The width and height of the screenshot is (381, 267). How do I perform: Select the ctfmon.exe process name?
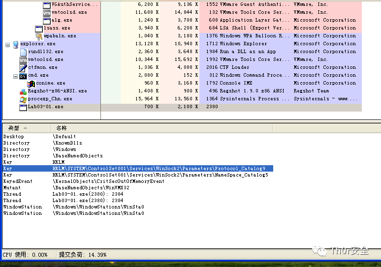(43, 67)
